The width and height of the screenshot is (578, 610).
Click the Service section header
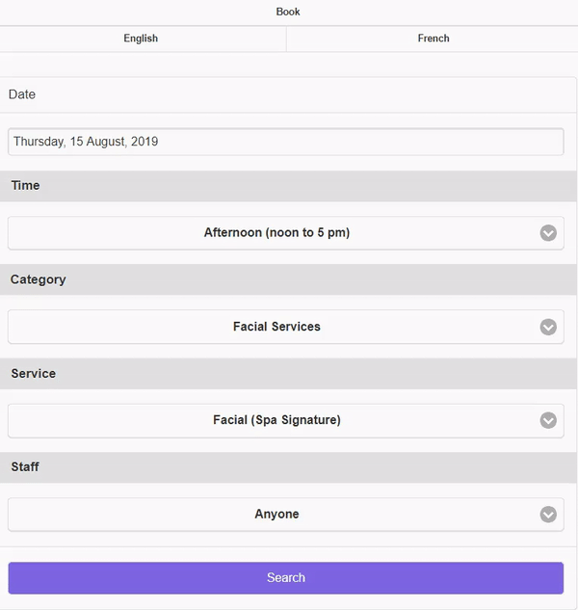[288, 374]
